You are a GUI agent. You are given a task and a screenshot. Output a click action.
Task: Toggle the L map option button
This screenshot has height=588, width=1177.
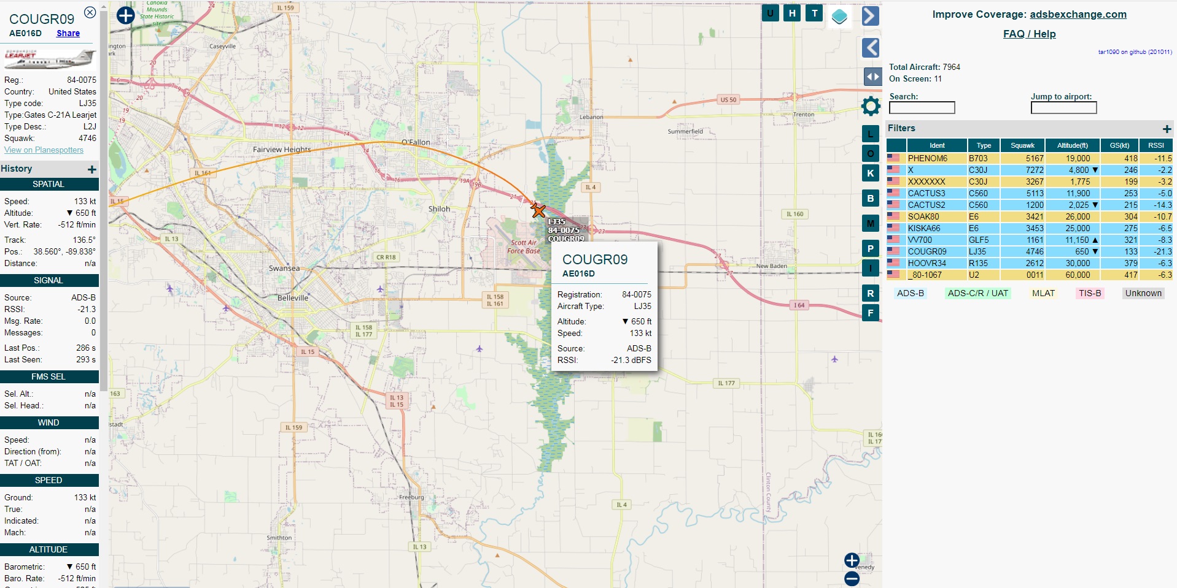tap(871, 134)
